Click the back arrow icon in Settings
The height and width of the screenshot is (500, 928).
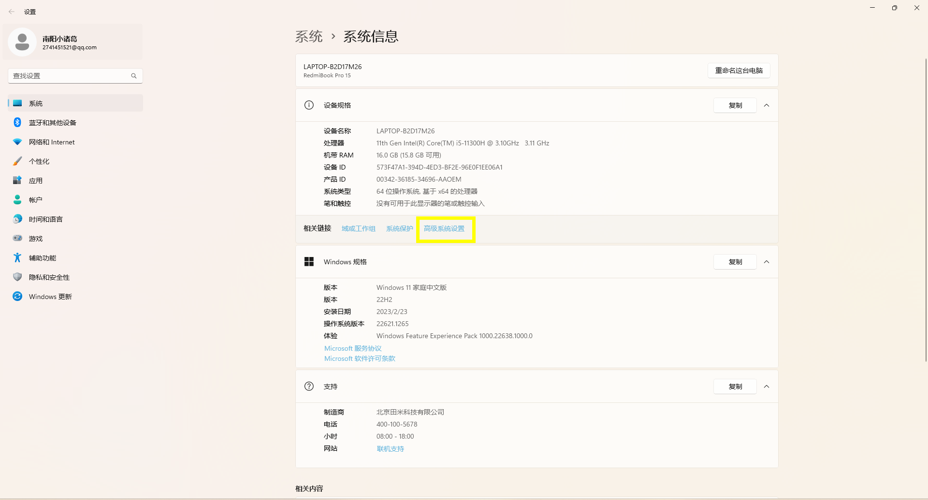coord(12,12)
